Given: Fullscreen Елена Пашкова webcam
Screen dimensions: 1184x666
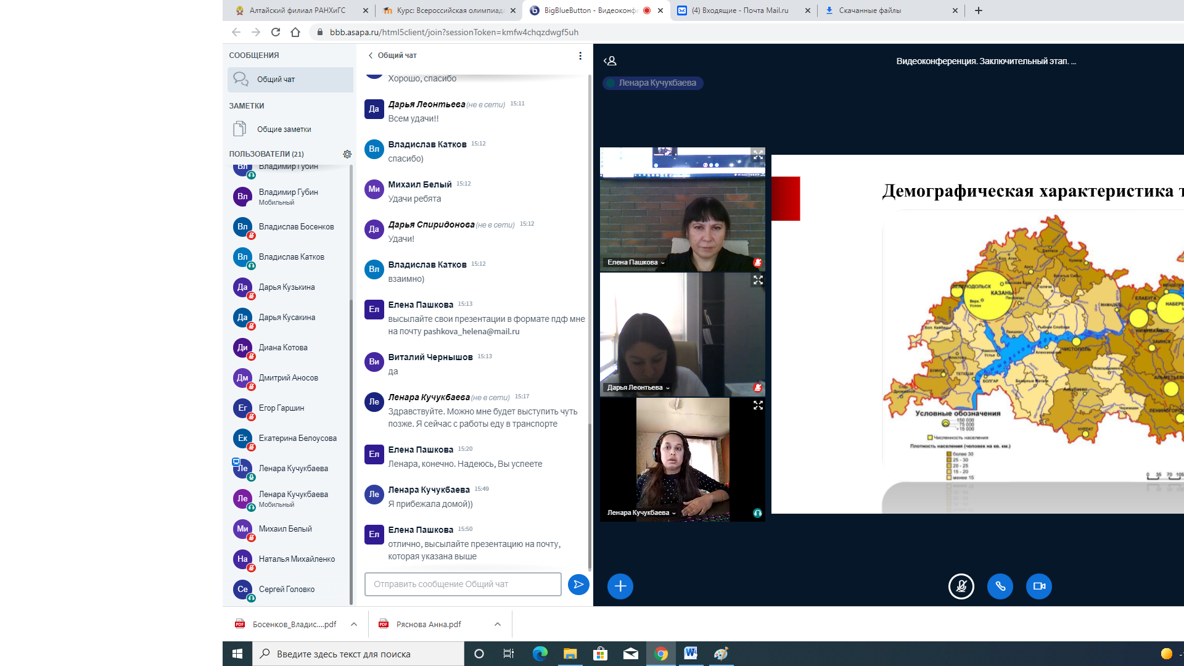Looking at the screenshot, I should click(758, 155).
